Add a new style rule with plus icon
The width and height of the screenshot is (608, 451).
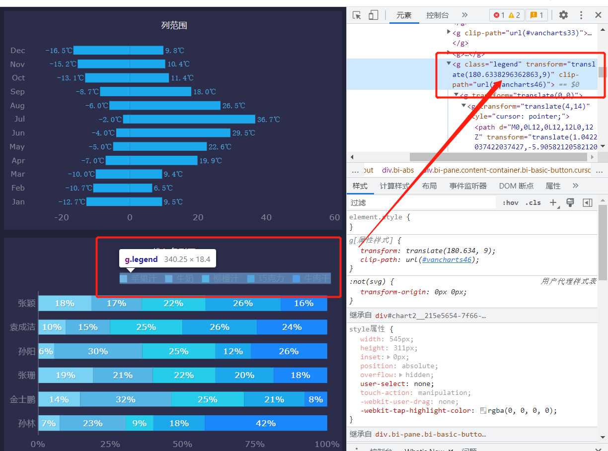(554, 202)
